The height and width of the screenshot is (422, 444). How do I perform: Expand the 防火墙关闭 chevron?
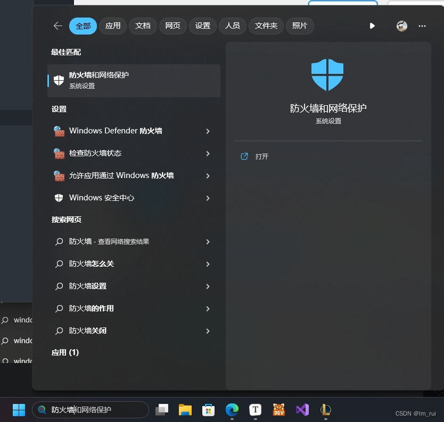(x=208, y=331)
